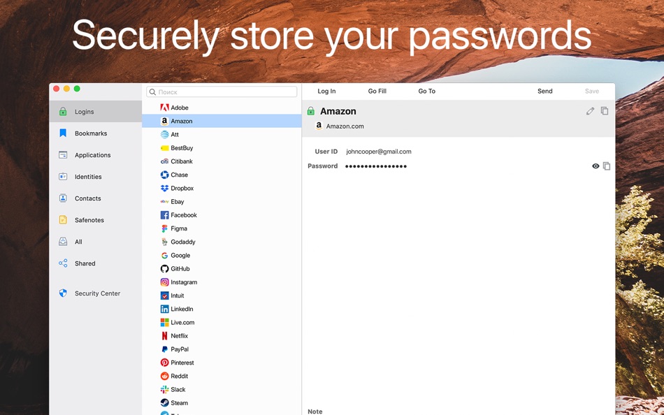Select the Google login entry
This screenshot has width=664, height=415.
click(x=222, y=255)
